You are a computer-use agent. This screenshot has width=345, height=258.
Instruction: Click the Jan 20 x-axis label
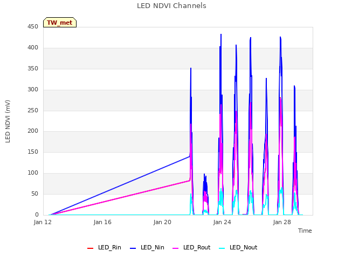(162, 222)
